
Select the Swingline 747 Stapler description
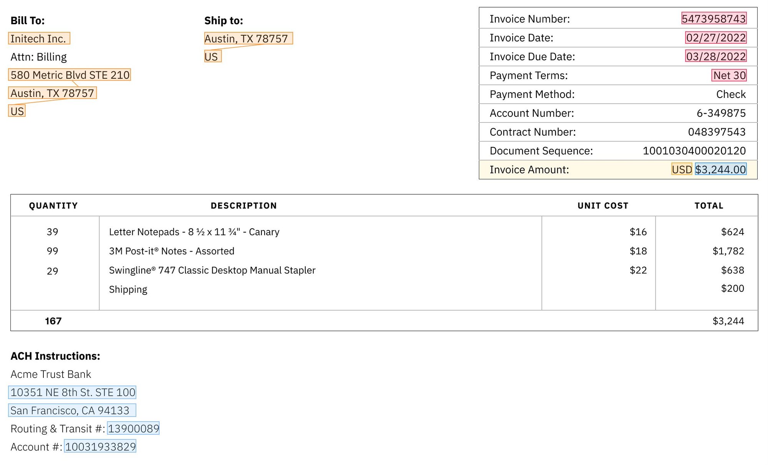212,270
